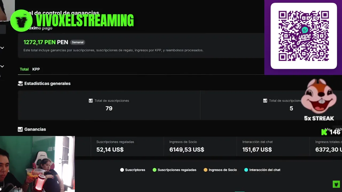Toggle the Suscriptores series in chart legend

133,170
